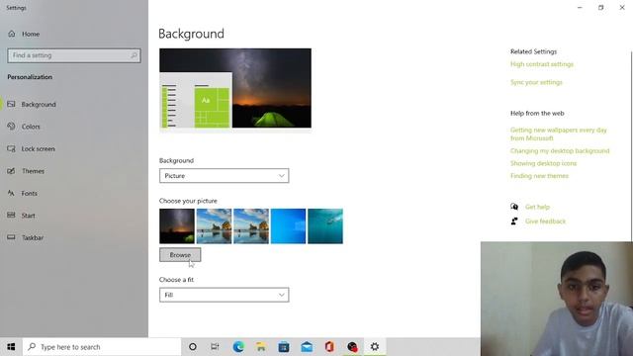Screen dimensions: 633x356
Task: Open the Office app from taskbar
Action: click(x=329, y=347)
